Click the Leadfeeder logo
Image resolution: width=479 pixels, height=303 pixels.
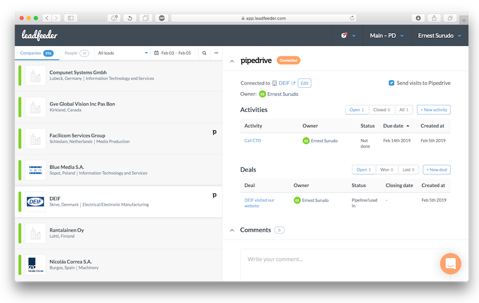[x=39, y=36]
